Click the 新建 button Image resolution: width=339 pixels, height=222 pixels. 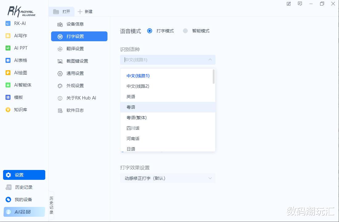point(85,12)
